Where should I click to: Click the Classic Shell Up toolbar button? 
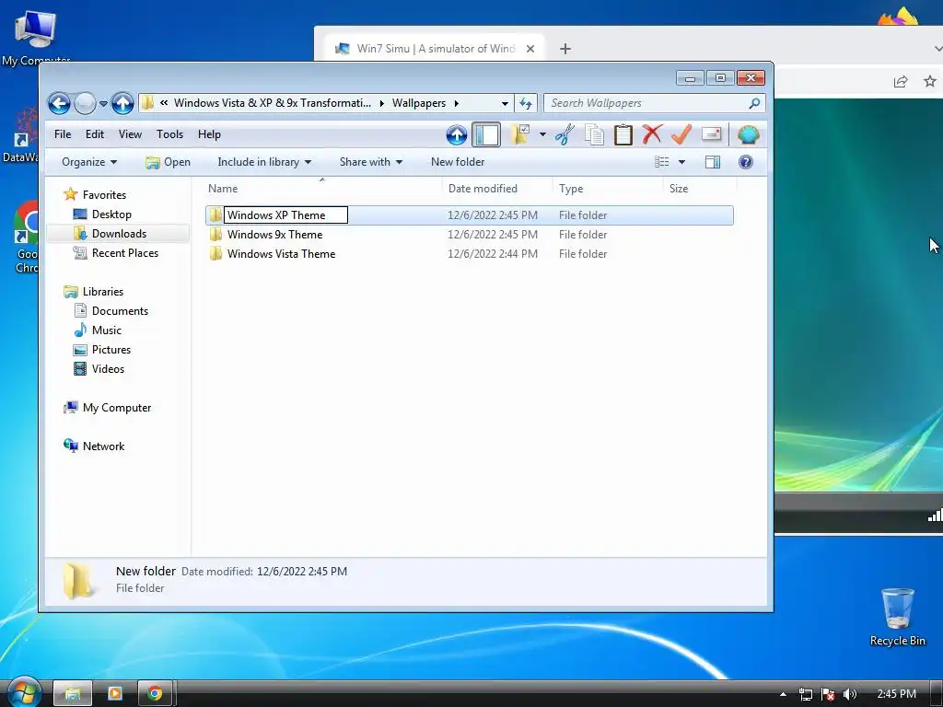point(457,134)
